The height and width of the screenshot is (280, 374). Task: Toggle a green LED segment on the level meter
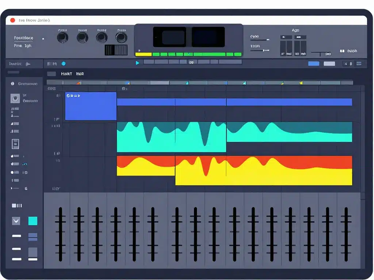158,54
